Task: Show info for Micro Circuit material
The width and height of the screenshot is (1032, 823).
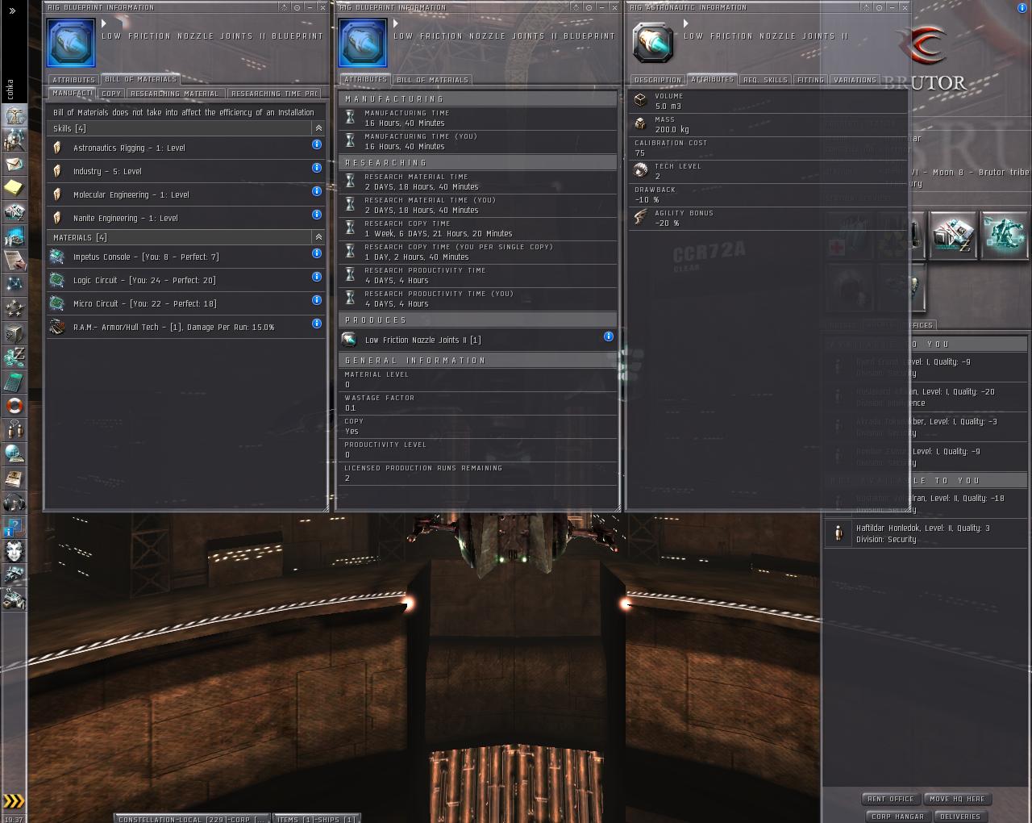Action: tap(317, 300)
